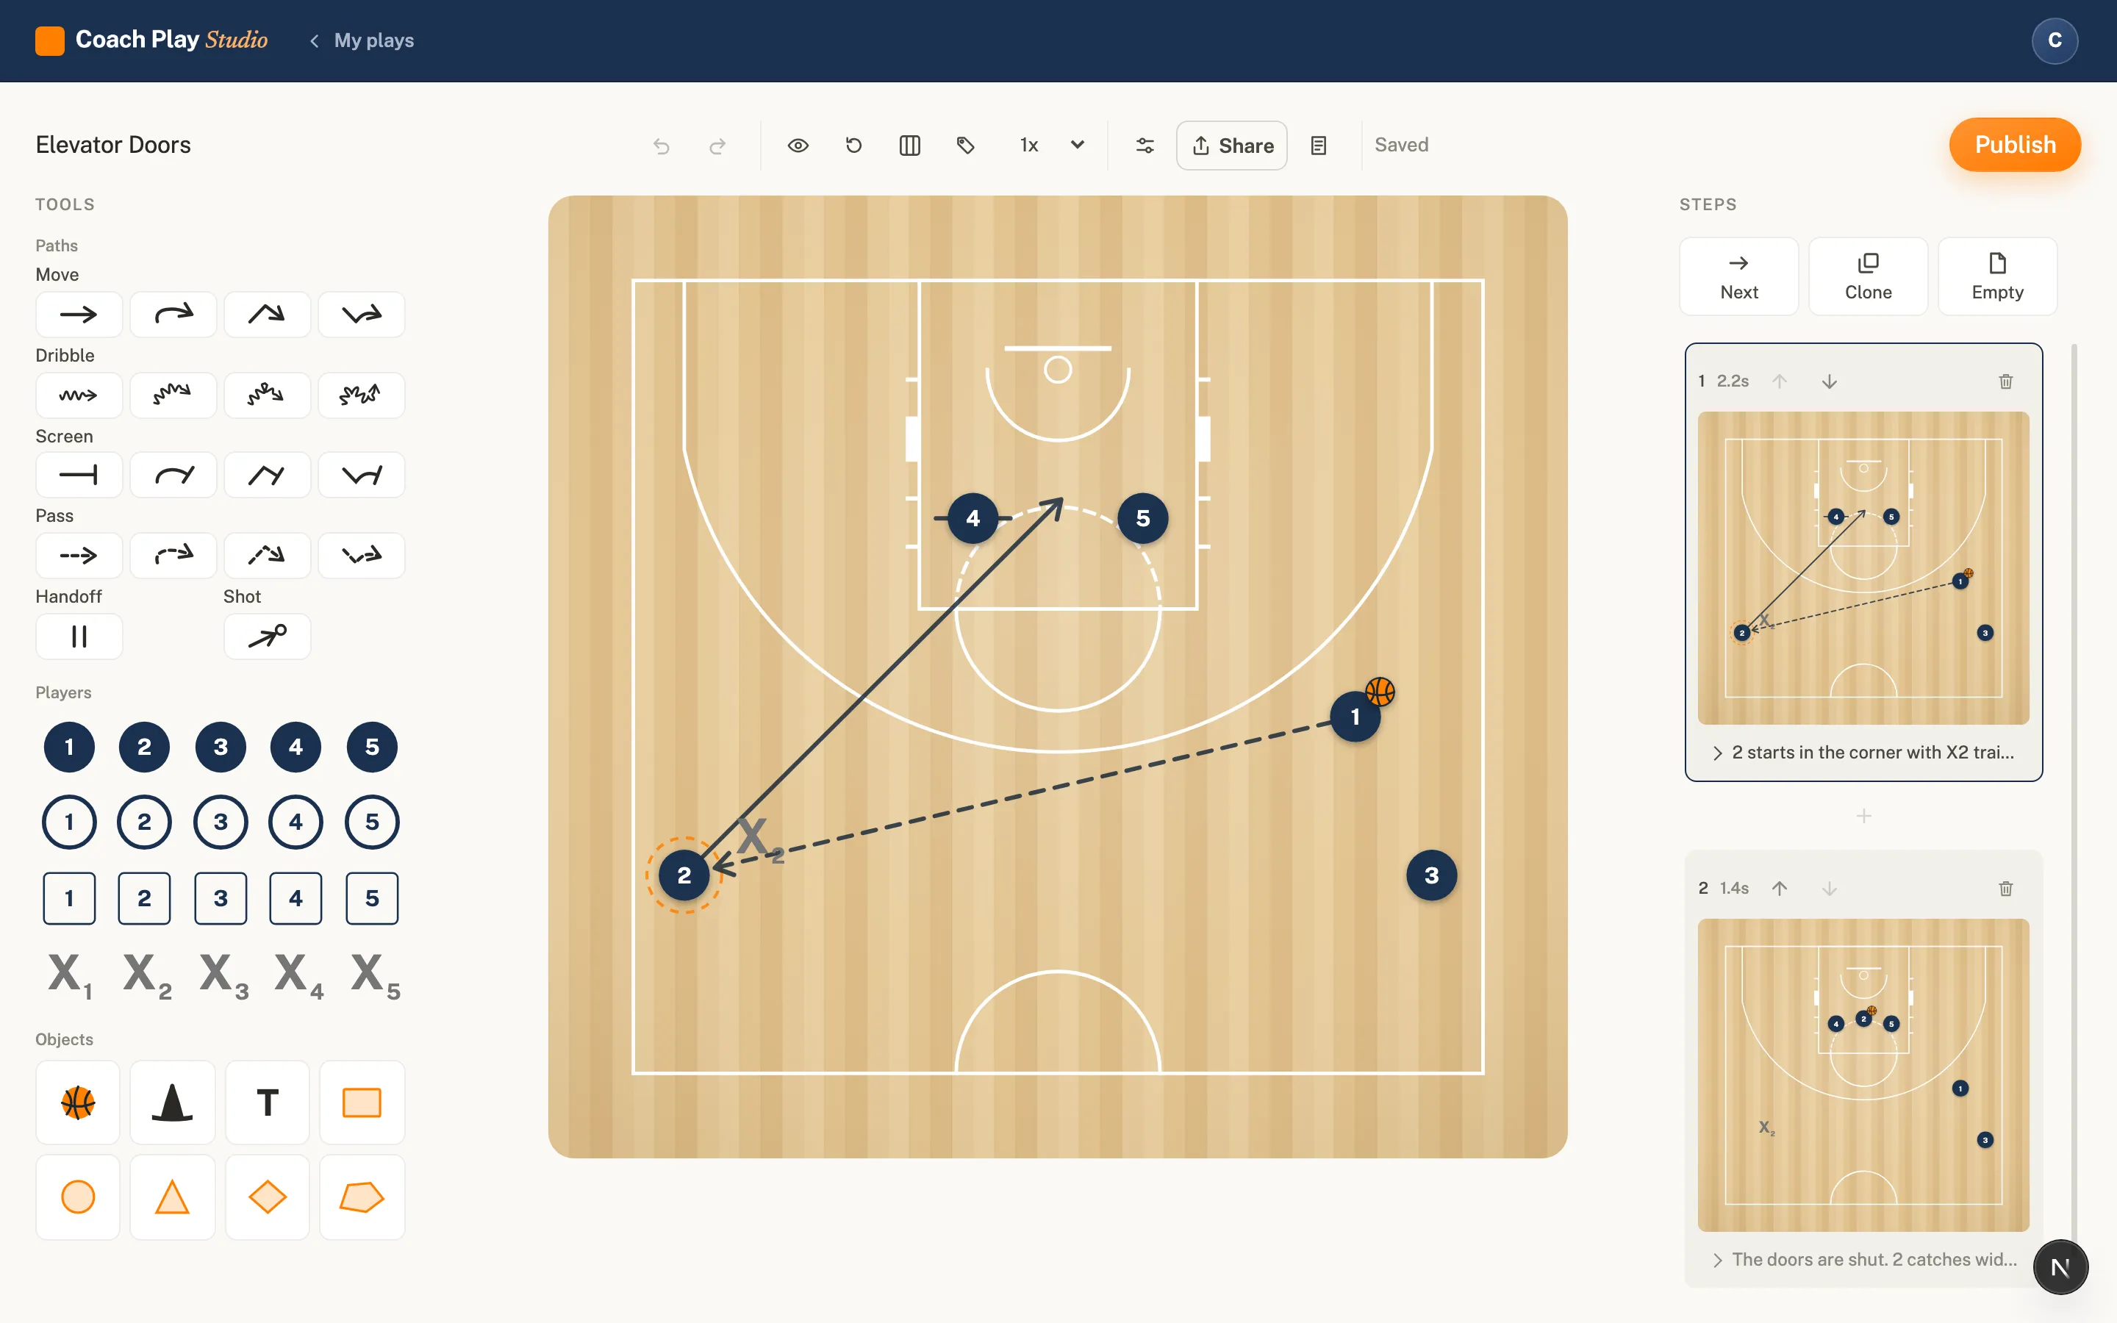Add a Next step
Screen dimensions: 2117x1323
[1738, 276]
